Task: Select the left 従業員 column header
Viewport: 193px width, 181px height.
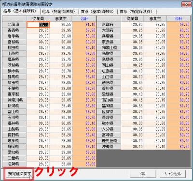Action: tap(38, 19)
